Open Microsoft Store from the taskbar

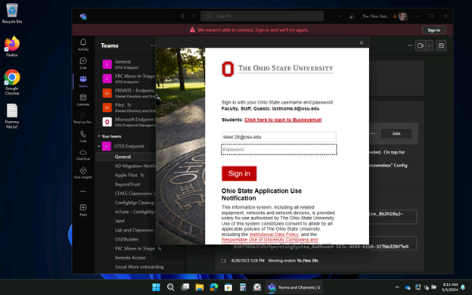[228, 287]
